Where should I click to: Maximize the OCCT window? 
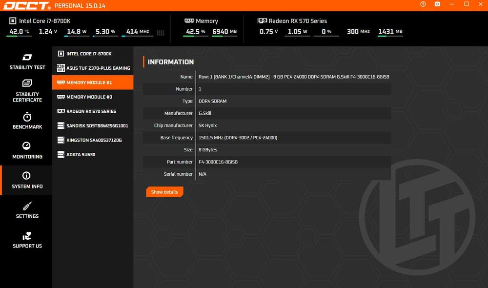(x=466, y=4)
